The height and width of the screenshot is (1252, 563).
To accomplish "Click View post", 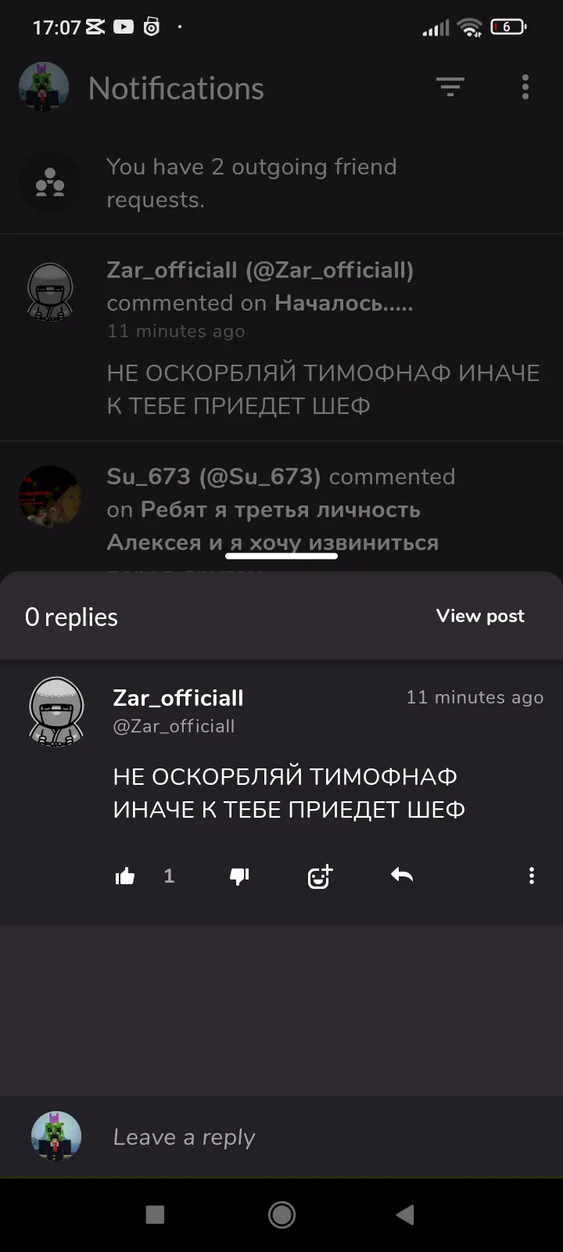I will coord(480,616).
